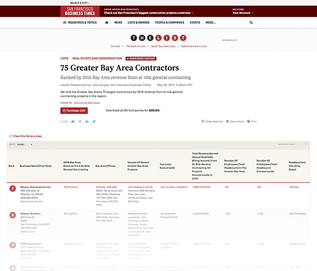Share on Facebook icon

point(80,122)
